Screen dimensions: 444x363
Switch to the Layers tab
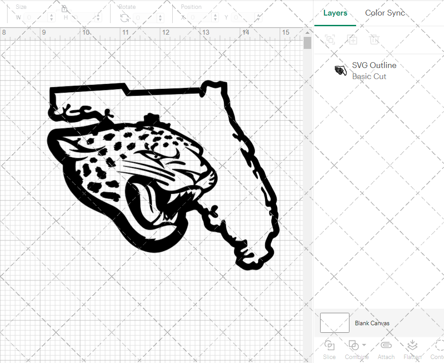coord(335,13)
